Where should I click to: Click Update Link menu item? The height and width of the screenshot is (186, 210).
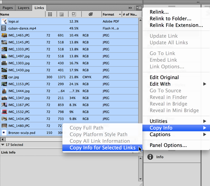coord(164,36)
